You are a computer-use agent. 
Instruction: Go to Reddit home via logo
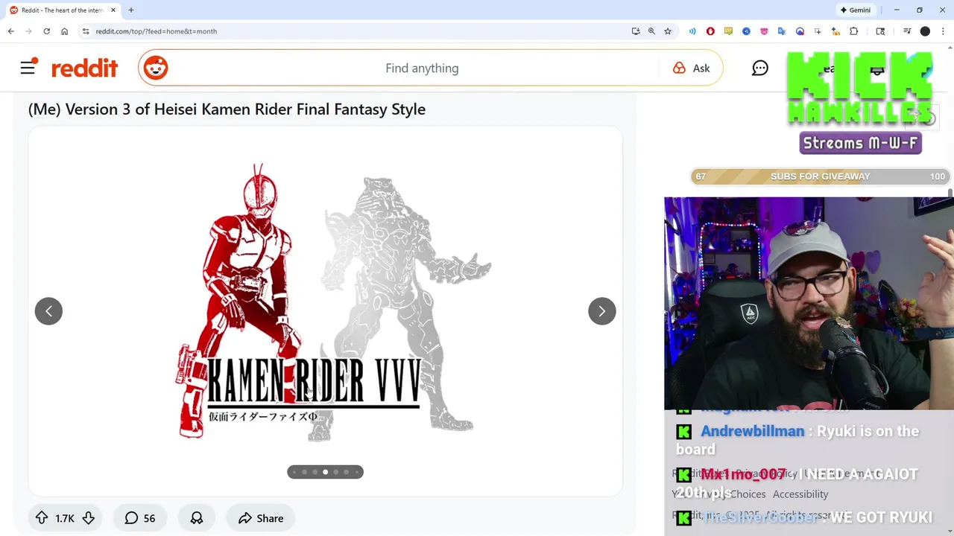pos(84,68)
